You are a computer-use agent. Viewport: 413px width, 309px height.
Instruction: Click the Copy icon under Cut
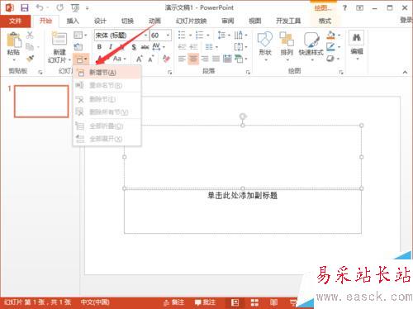30,46
